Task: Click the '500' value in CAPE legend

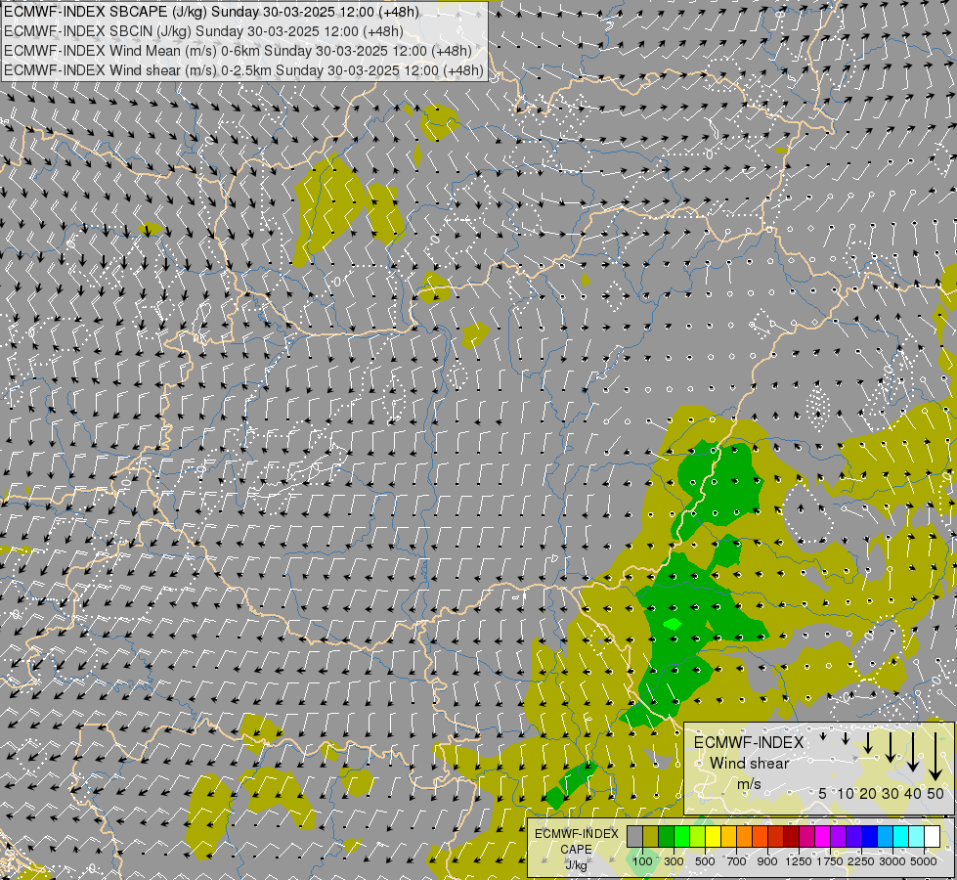Action: click(x=705, y=861)
